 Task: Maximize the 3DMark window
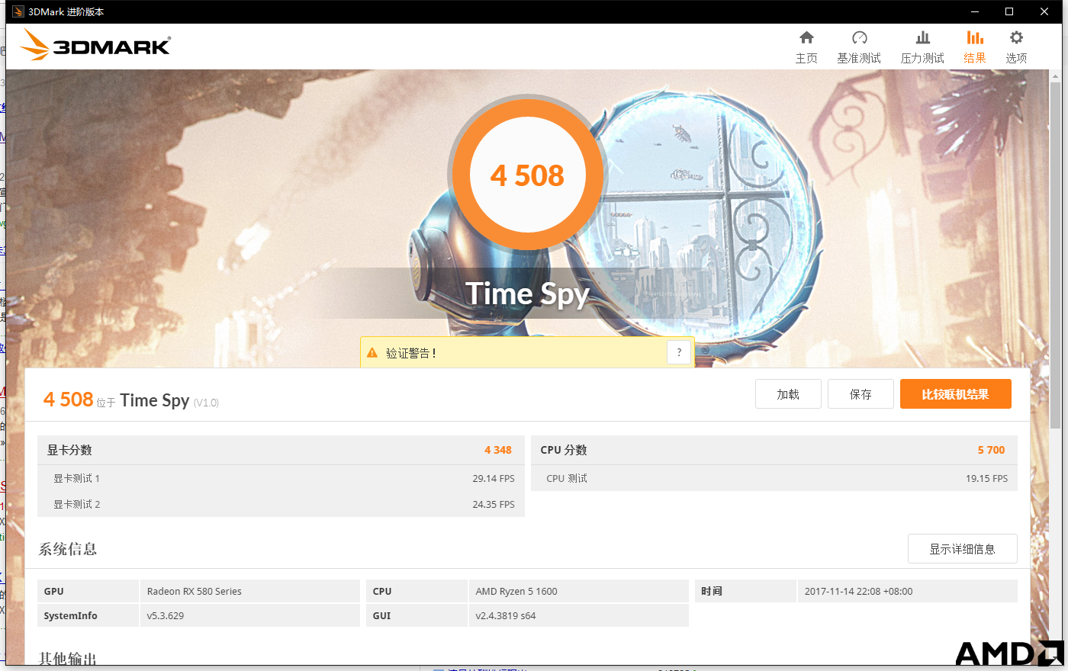pyautogui.click(x=1009, y=11)
